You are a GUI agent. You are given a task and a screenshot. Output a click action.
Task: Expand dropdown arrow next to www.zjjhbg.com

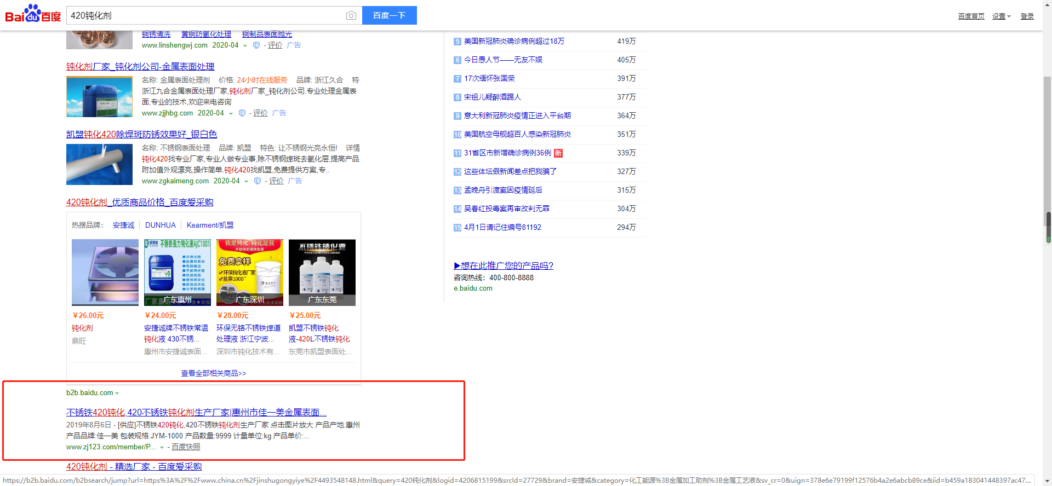click(231, 113)
